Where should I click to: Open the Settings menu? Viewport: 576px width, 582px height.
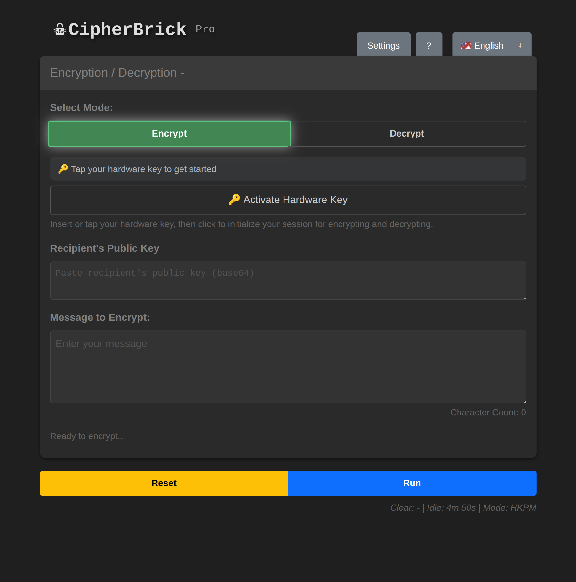383,45
